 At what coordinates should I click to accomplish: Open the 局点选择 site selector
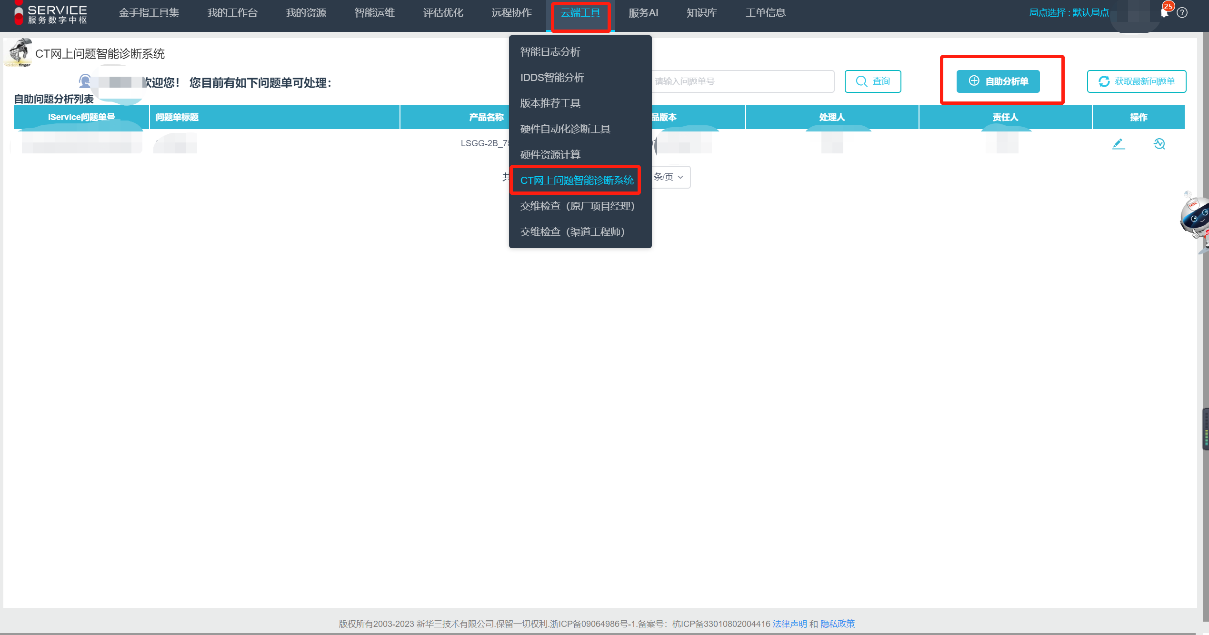click(1069, 13)
